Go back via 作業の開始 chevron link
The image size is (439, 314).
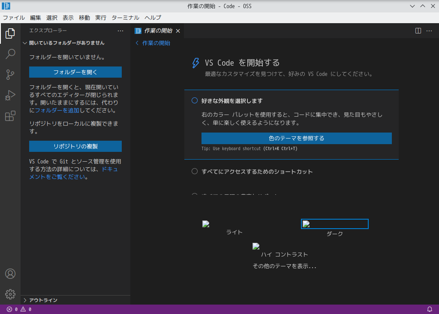point(153,43)
